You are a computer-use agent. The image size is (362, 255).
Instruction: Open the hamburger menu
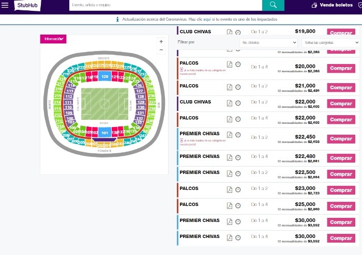coord(5,5)
